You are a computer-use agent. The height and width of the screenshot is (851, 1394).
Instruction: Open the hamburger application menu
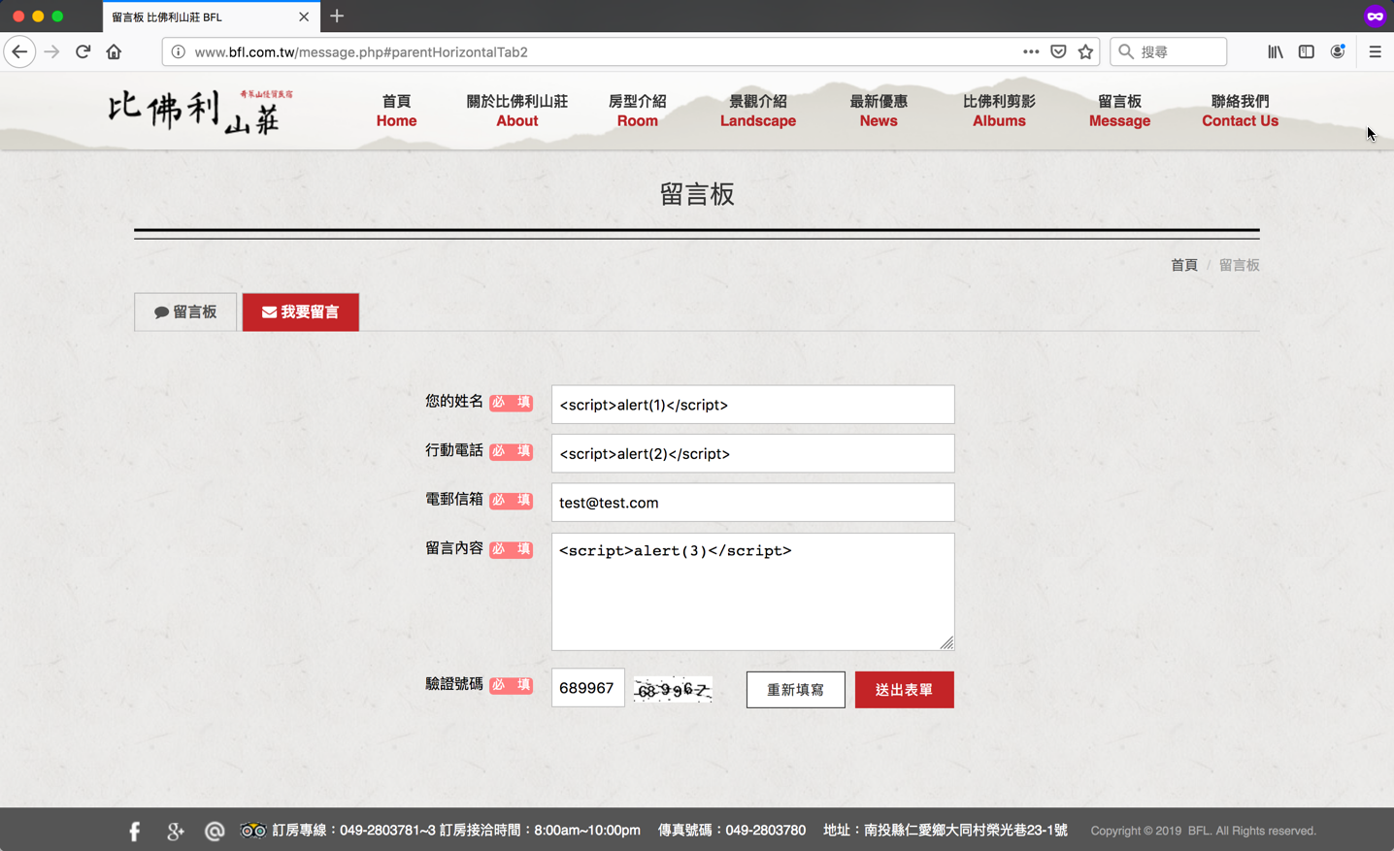click(x=1375, y=51)
